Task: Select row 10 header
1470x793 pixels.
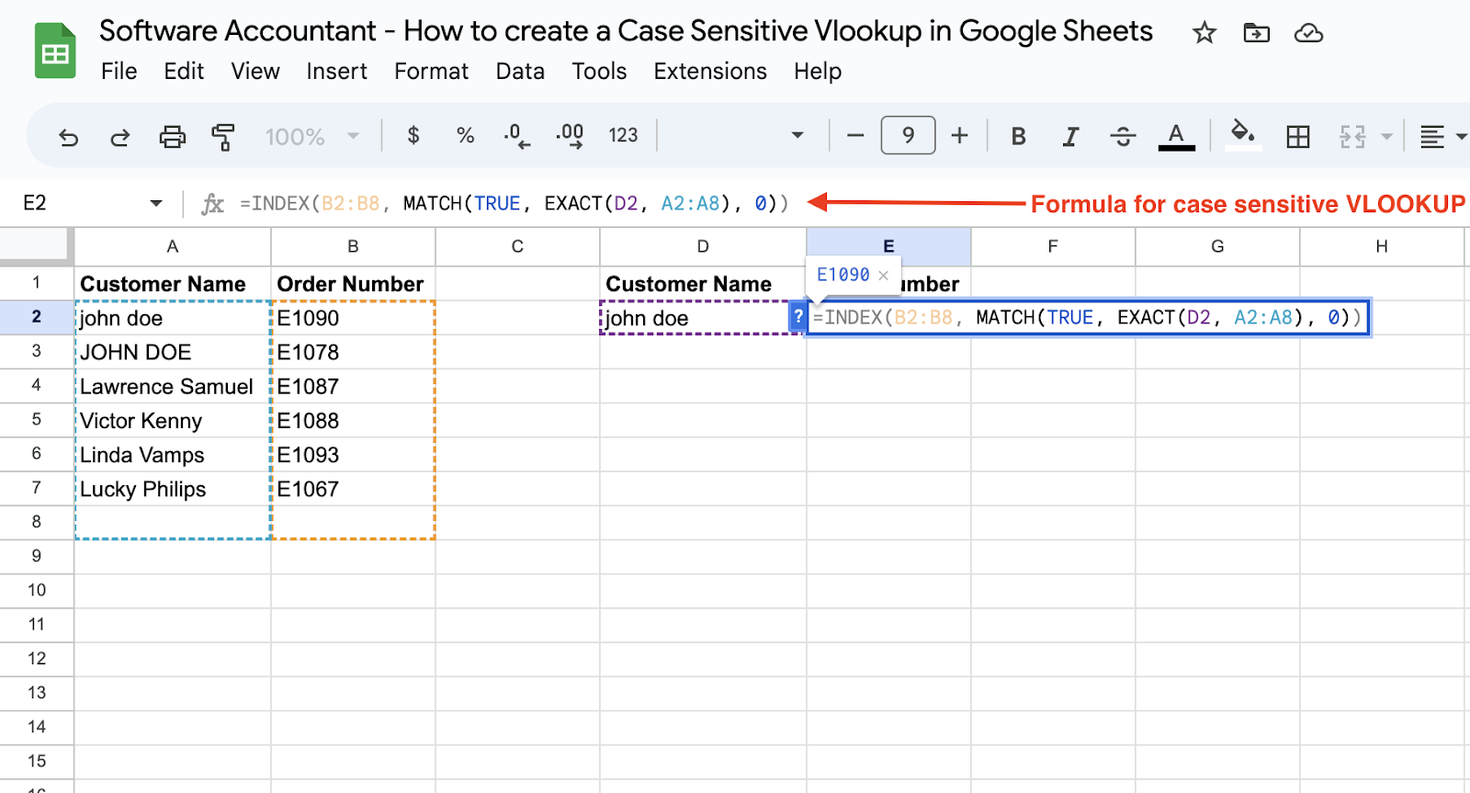Action: pos(37,591)
